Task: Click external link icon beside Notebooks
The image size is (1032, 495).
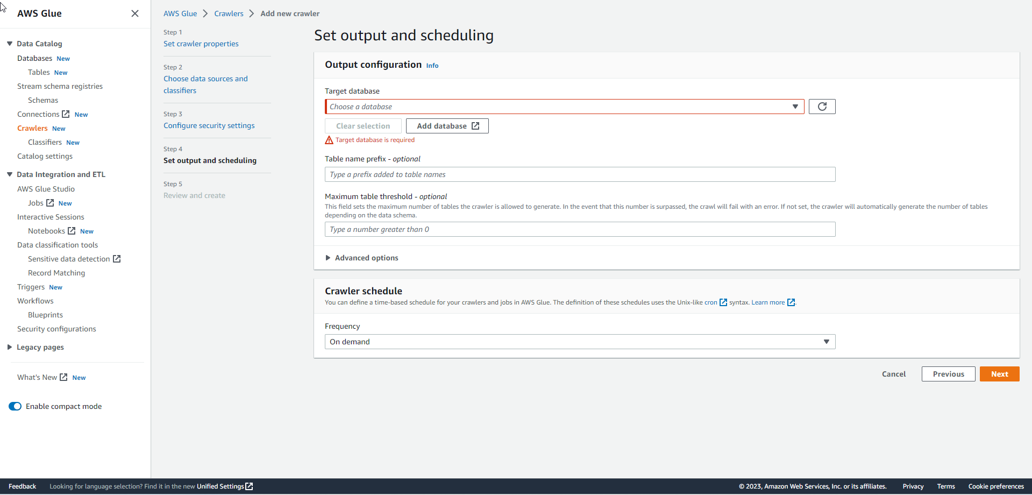Action: click(x=72, y=231)
